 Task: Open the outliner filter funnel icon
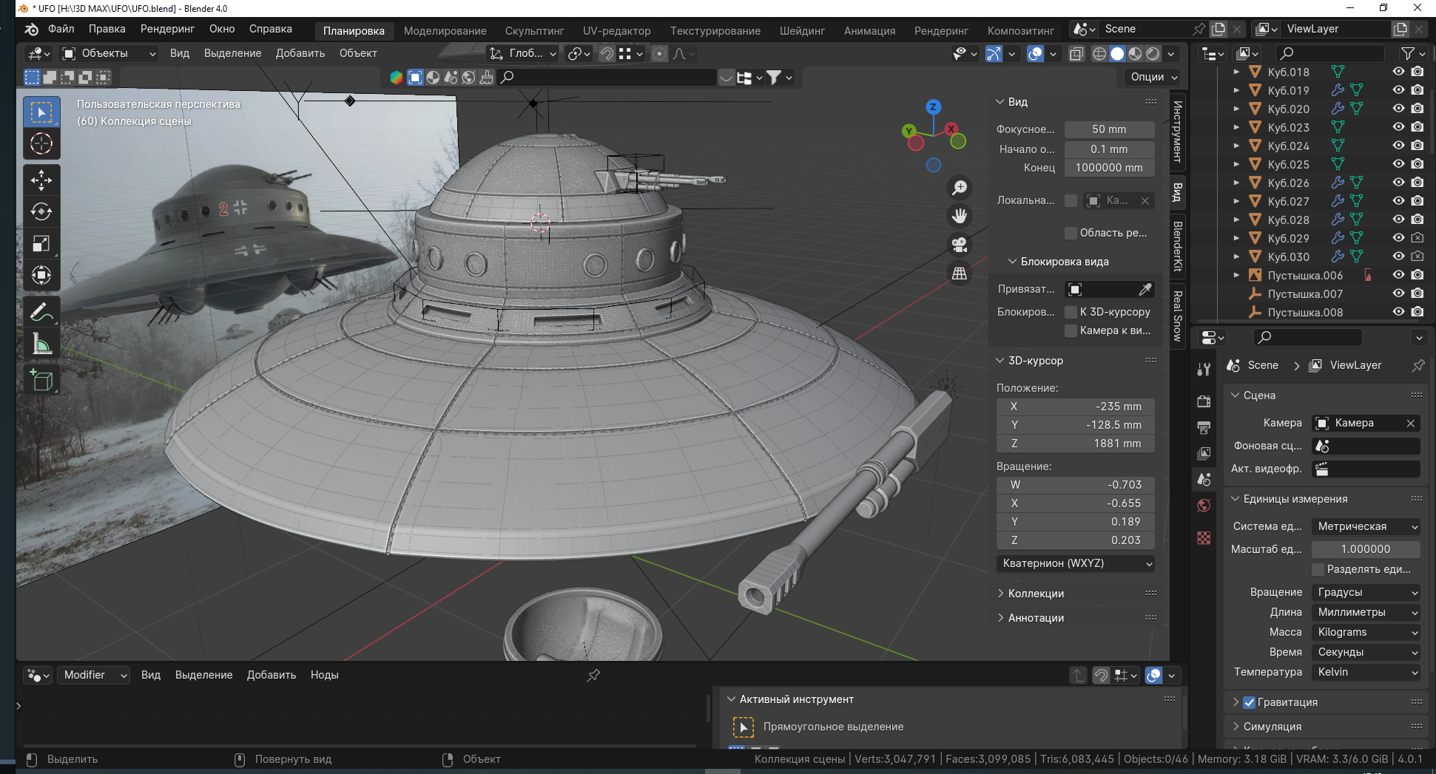[x=1408, y=53]
